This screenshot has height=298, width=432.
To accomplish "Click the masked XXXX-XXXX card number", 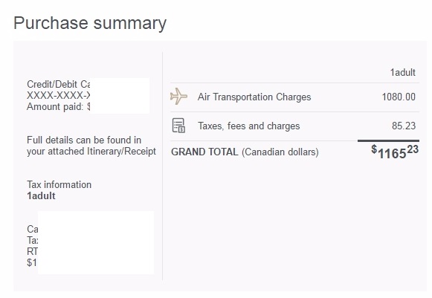I will pos(59,95).
